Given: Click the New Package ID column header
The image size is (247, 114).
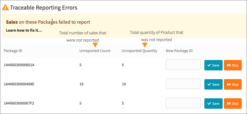Looking at the screenshot, I should point(179,51).
